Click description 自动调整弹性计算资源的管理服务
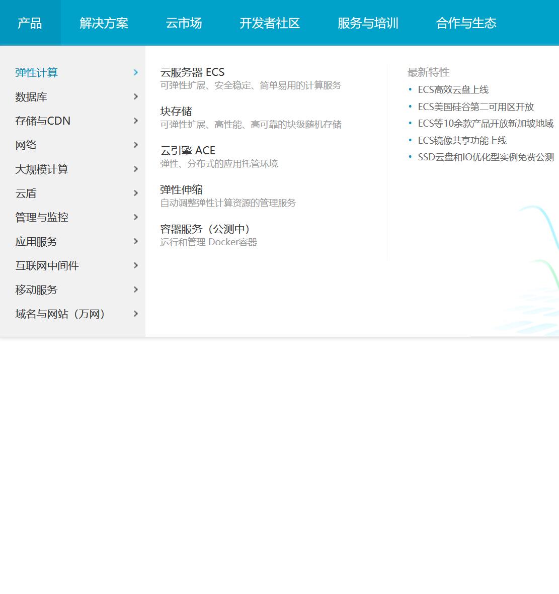Screen dimensions: 559x594 click(x=228, y=203)
